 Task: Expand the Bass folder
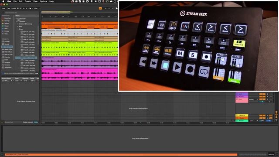click(x=18, y=27)
